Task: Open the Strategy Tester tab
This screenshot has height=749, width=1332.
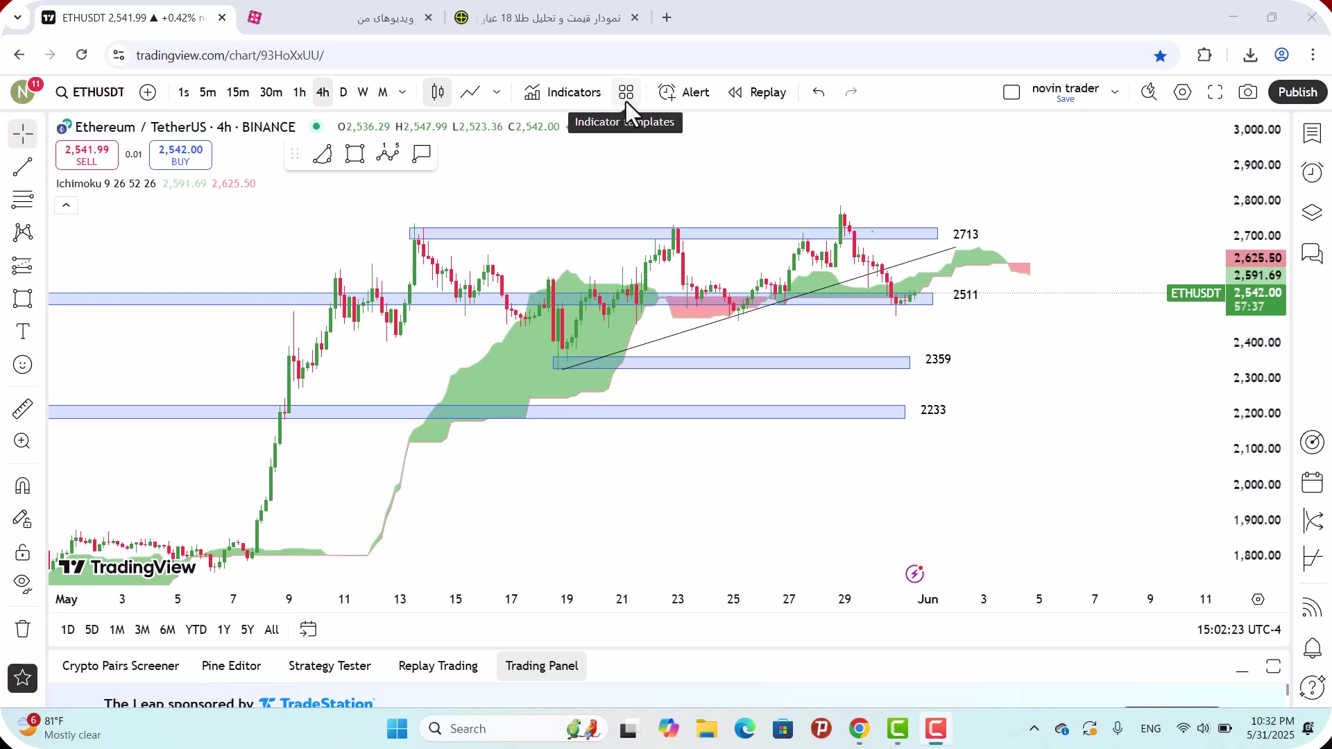Action: pyautogui.click(x=330, y=666)
